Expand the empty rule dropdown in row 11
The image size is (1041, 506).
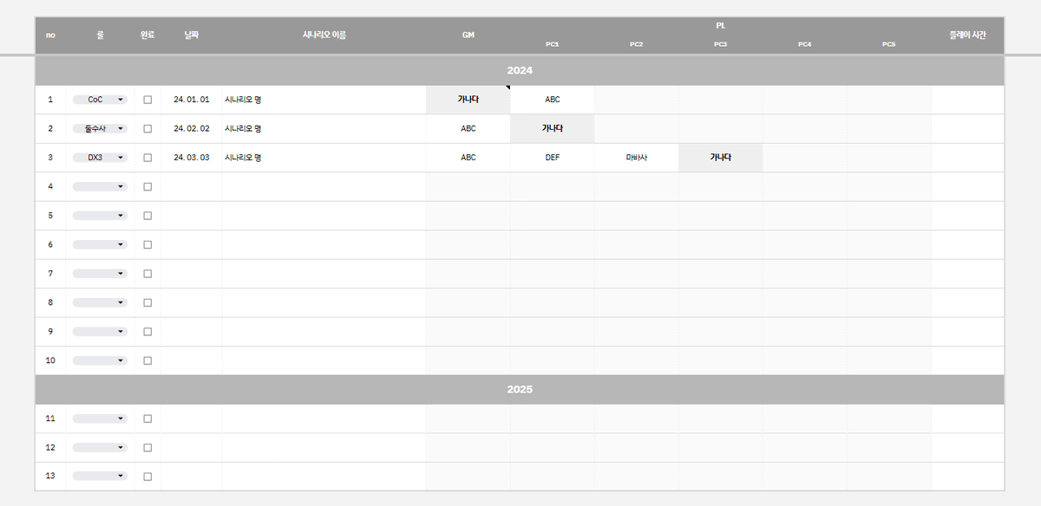point(100,418)
